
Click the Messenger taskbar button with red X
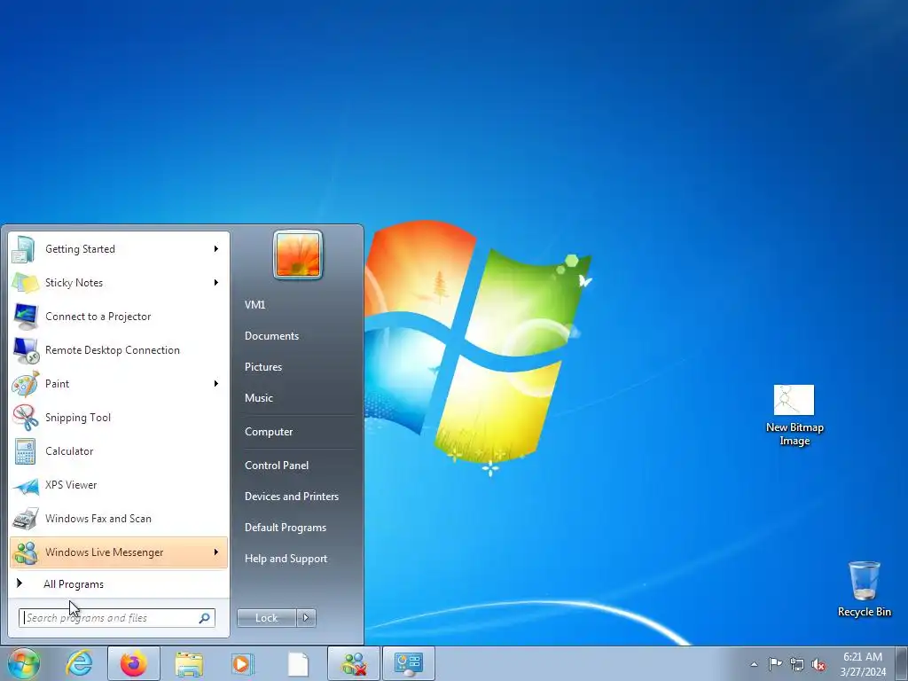[354, 663]
